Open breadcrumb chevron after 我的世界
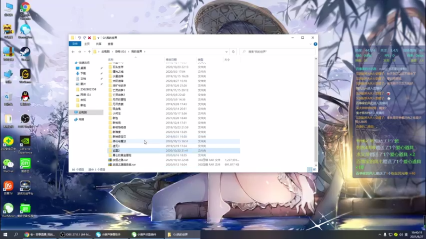Screen dimensions: 426x239 coord(145,52)
